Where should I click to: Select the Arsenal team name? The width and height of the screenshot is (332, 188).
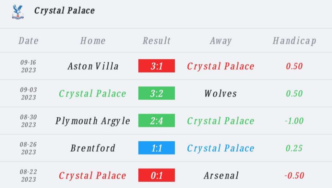221,175
